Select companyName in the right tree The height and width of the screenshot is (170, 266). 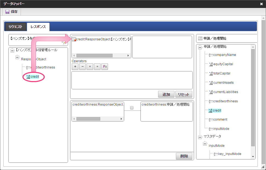point(225,55)
